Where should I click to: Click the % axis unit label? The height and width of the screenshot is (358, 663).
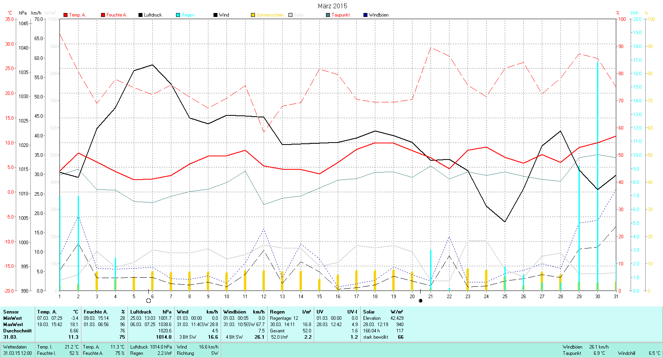click(618, 13)
